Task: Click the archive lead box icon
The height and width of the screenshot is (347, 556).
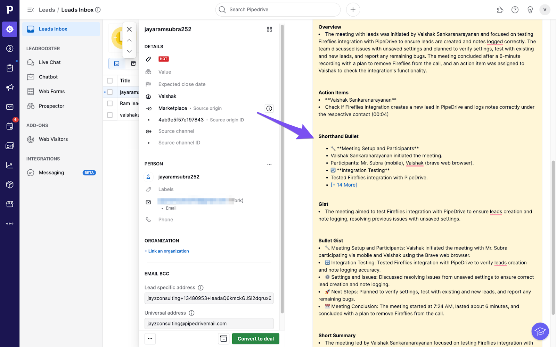Action: [224, 339]
